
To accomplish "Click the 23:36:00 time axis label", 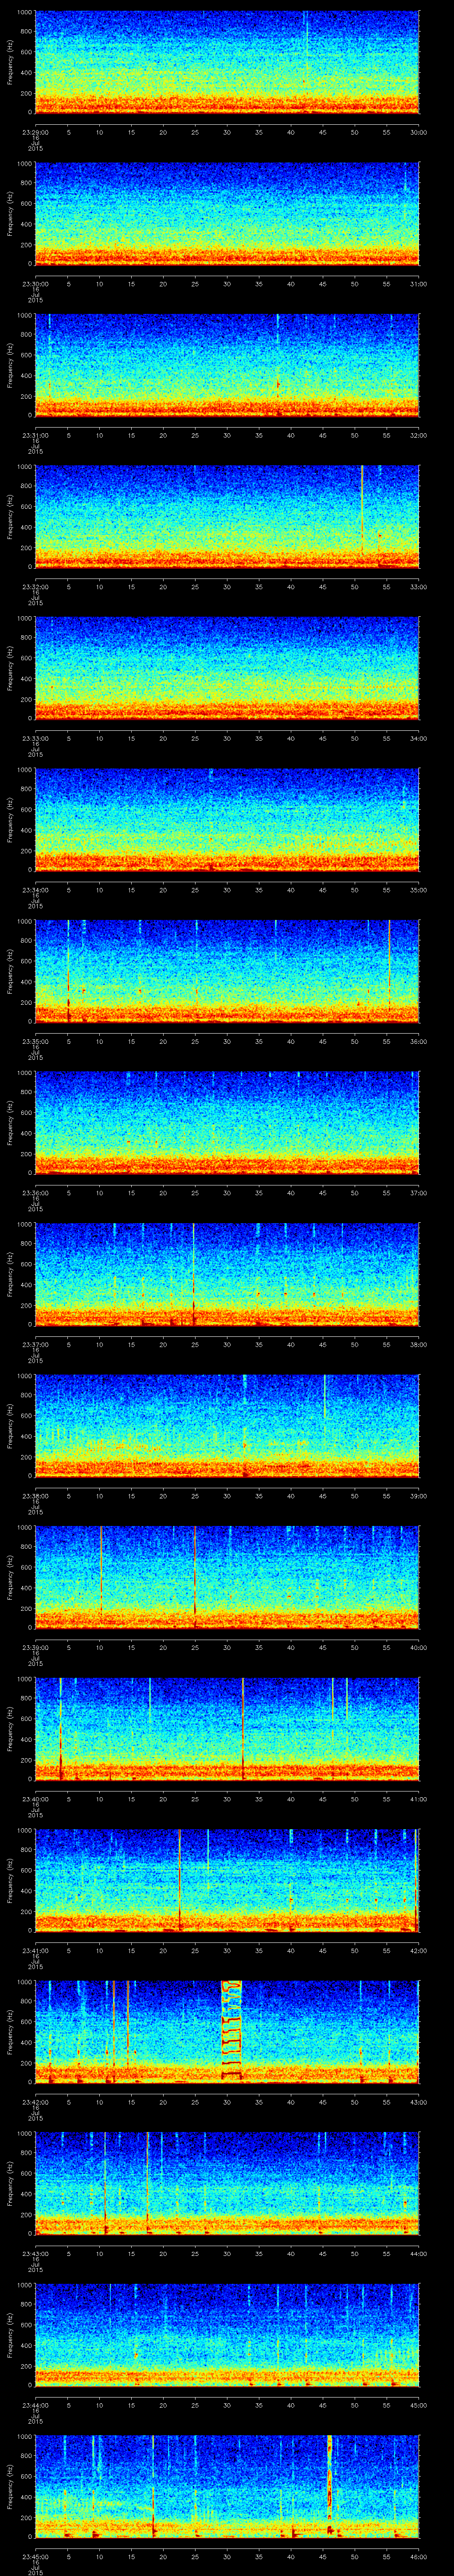I will 35,1192.
